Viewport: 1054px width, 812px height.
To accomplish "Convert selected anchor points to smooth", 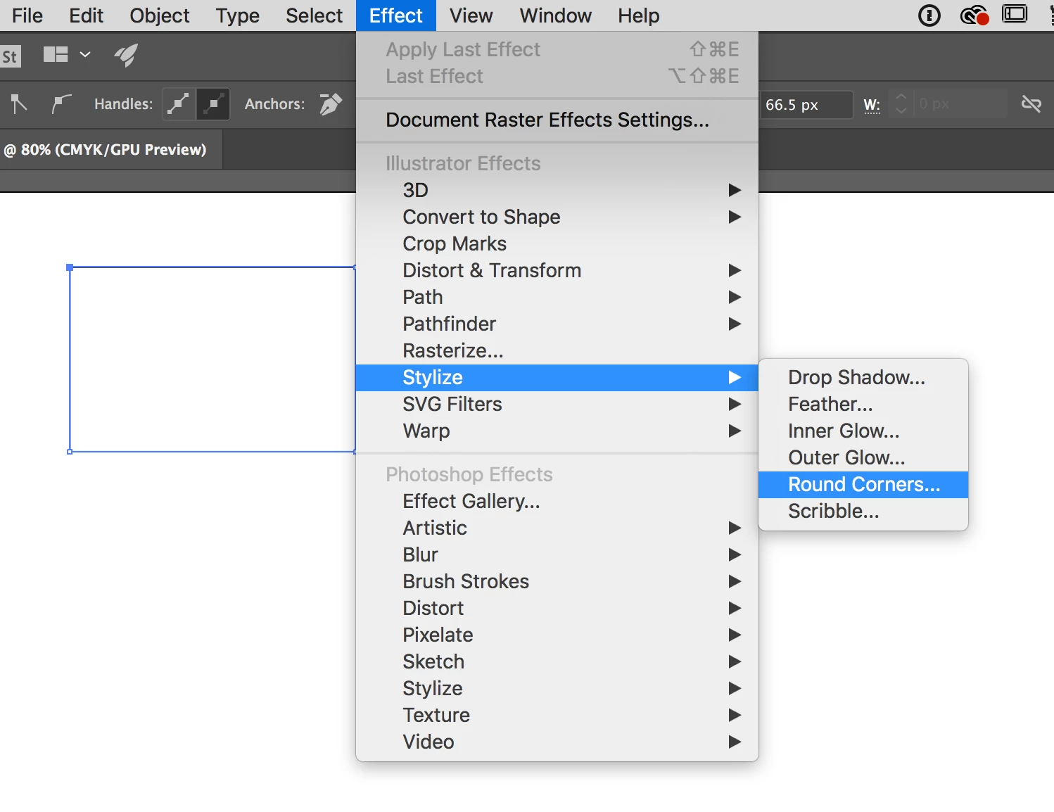I will [x=61, y=104].
